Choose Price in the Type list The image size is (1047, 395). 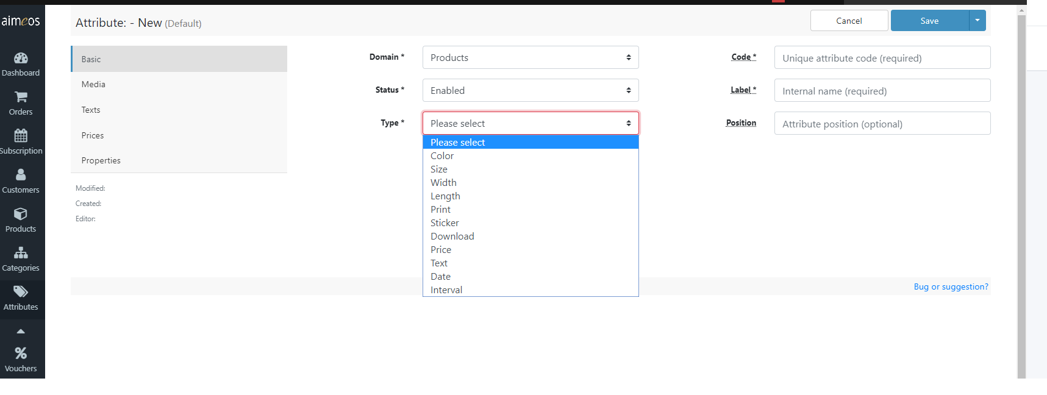click(531, 249)
